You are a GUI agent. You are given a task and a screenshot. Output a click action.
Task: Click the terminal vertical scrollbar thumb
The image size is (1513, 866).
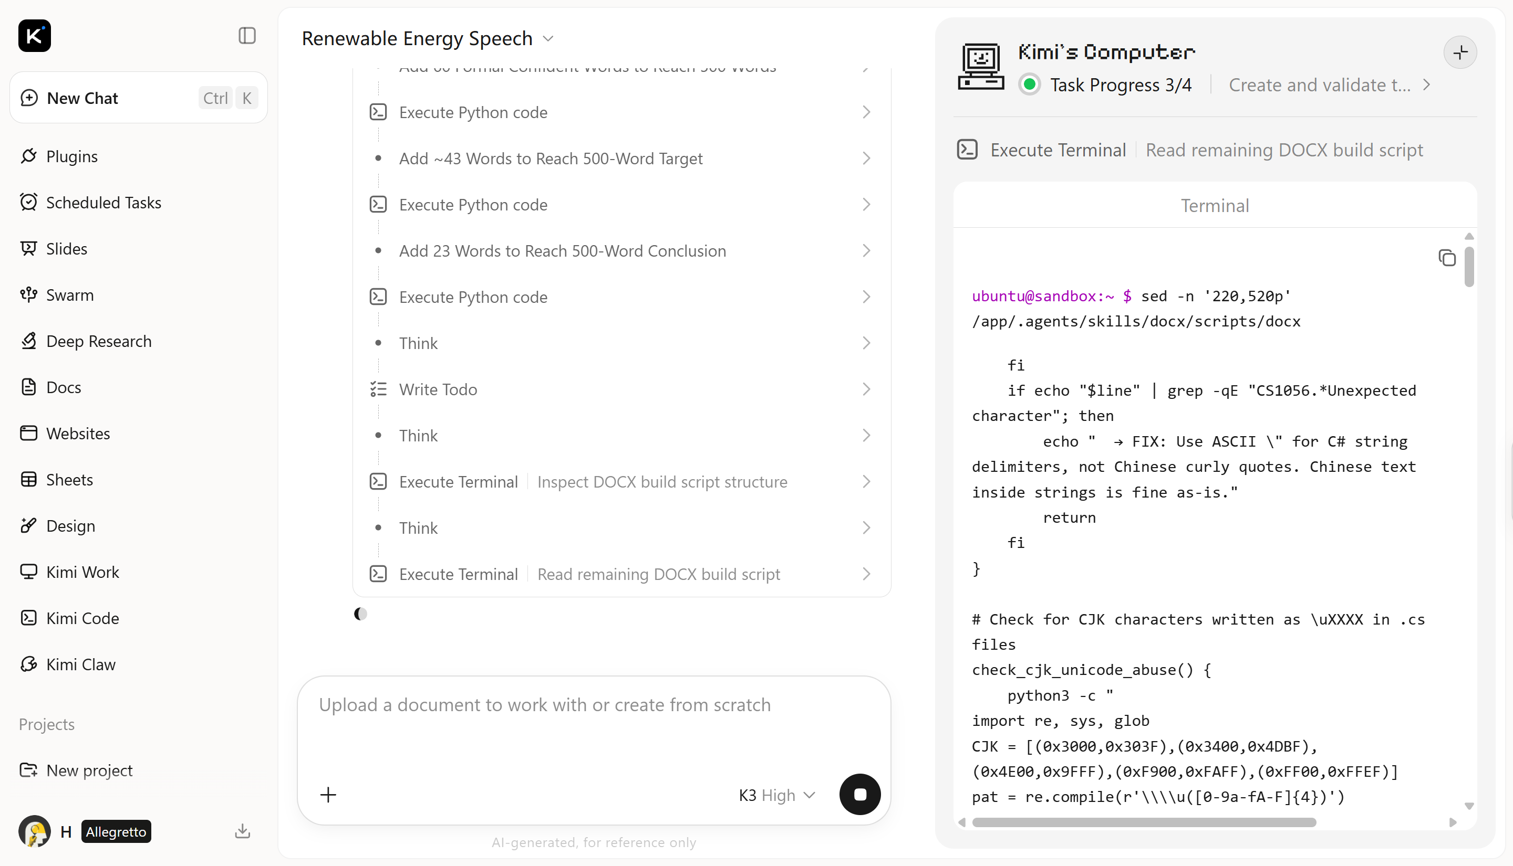click(1469, 267)
